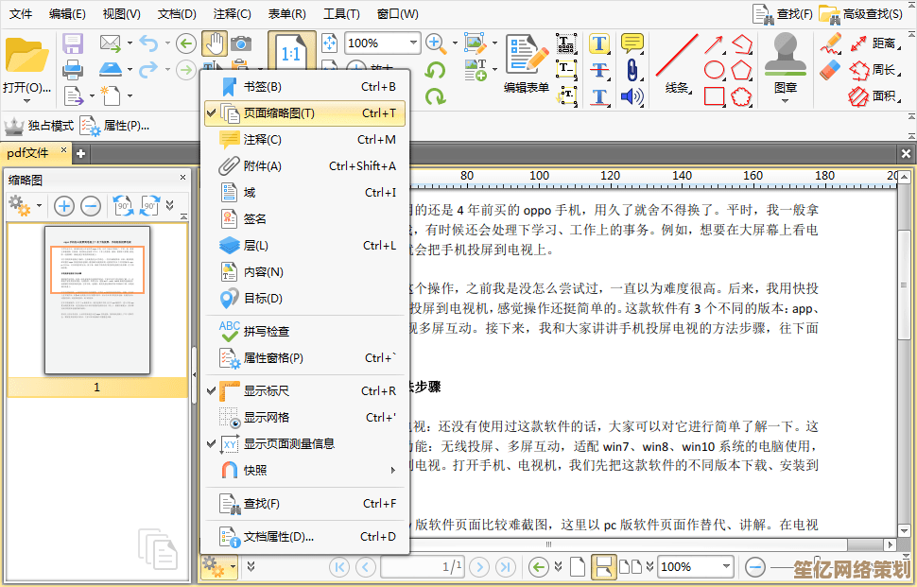Click the Save floppy disk icon
917x587 pixels.
pos(73,43)
